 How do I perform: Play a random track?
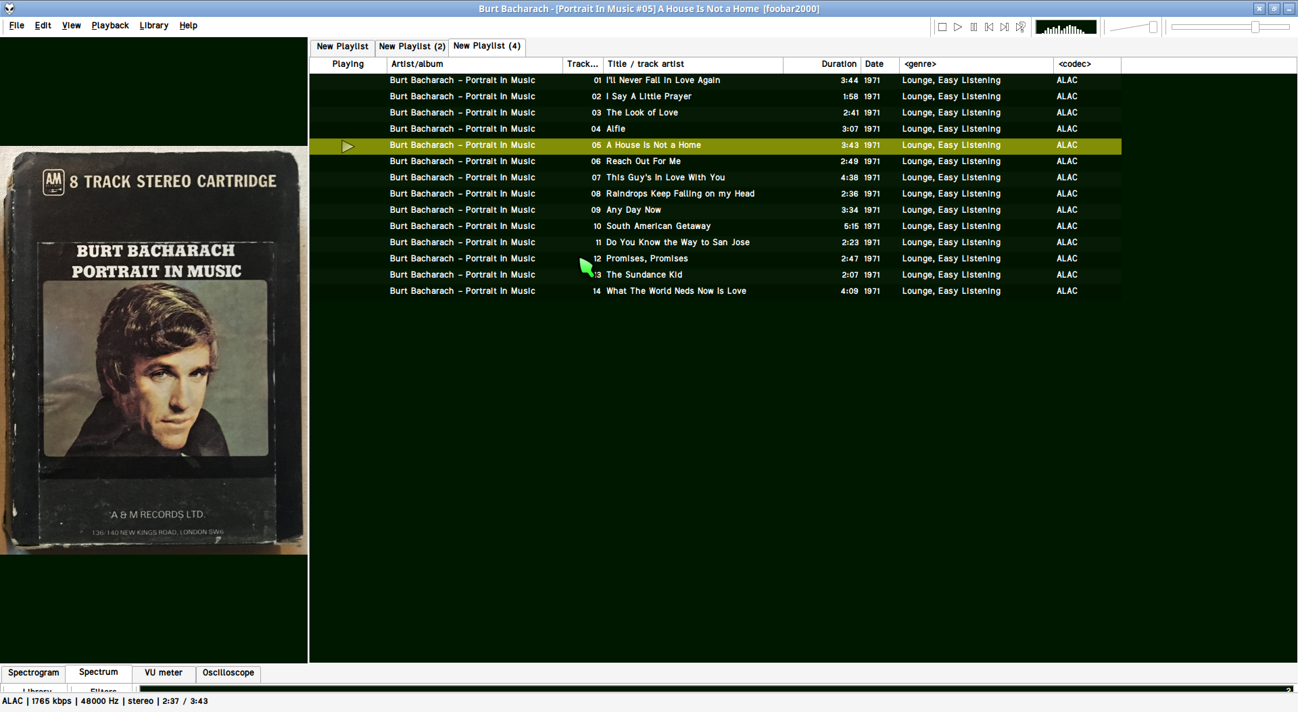1020,27
